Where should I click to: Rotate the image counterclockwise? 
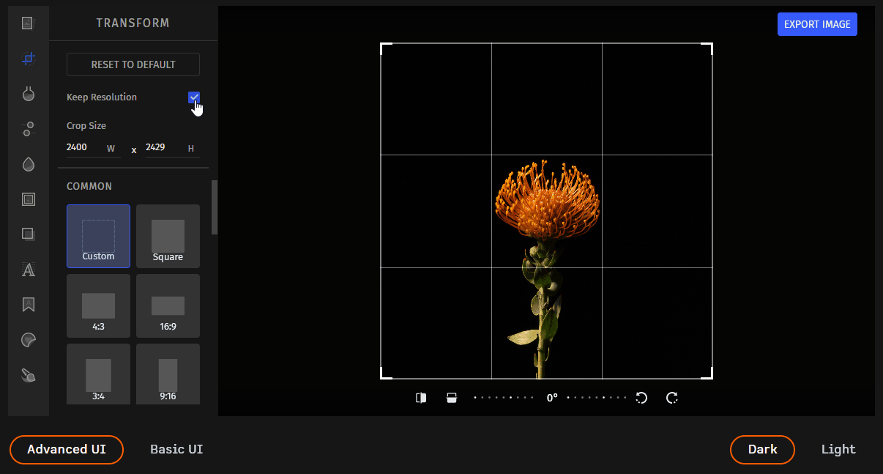(641, 398)
